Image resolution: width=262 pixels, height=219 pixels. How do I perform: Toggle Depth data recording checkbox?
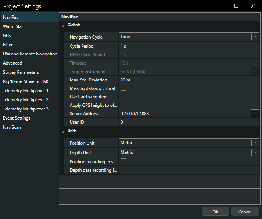point(123,170)
